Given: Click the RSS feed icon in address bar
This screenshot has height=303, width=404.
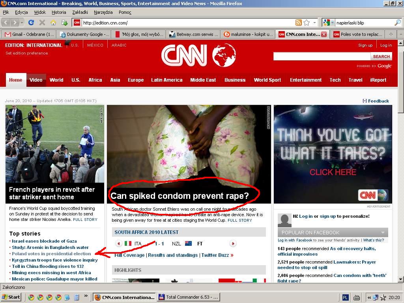Looking at the screenshot, I should pos(298,22).
